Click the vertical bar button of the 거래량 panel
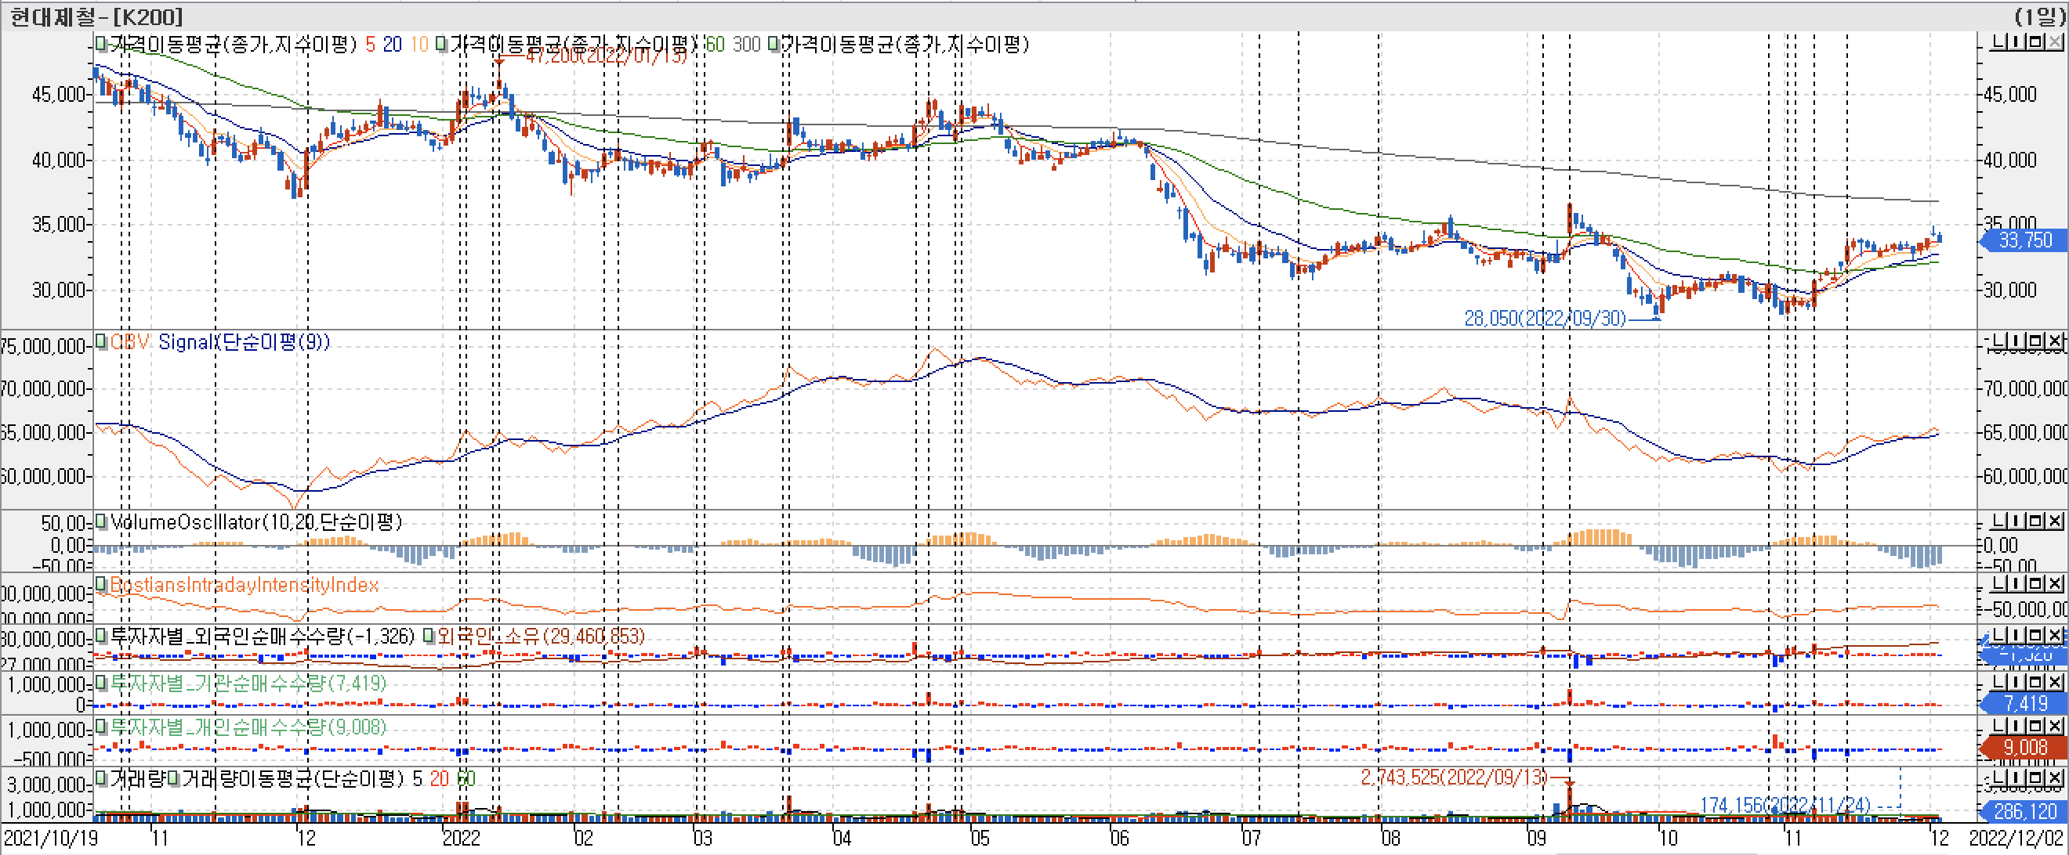This screenshot has height=855, width=2069. coord(2018,778)
